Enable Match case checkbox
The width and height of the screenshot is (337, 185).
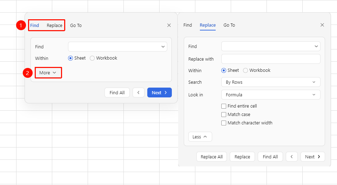(224, 114)
